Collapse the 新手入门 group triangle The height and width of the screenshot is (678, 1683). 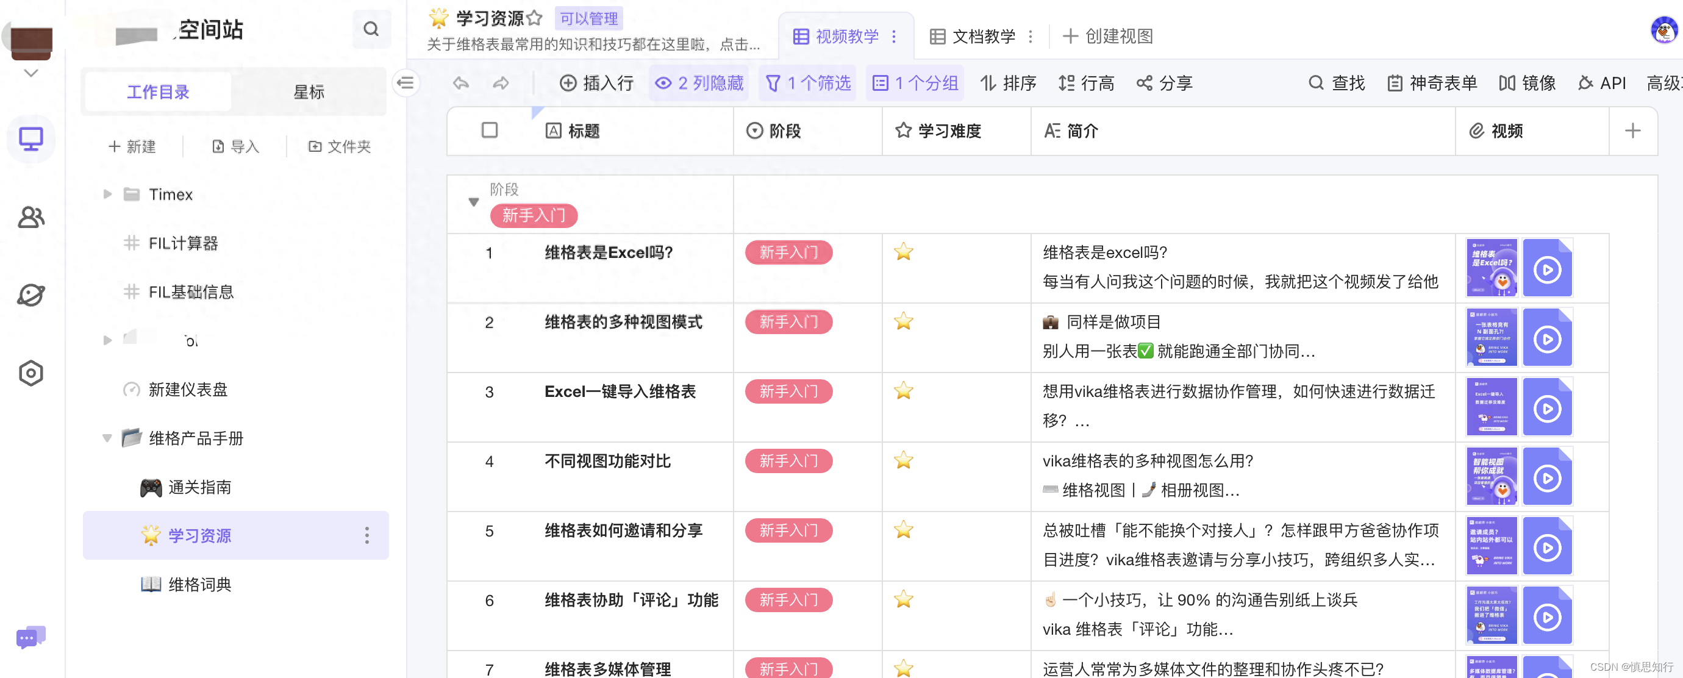[x=474, y=202]
